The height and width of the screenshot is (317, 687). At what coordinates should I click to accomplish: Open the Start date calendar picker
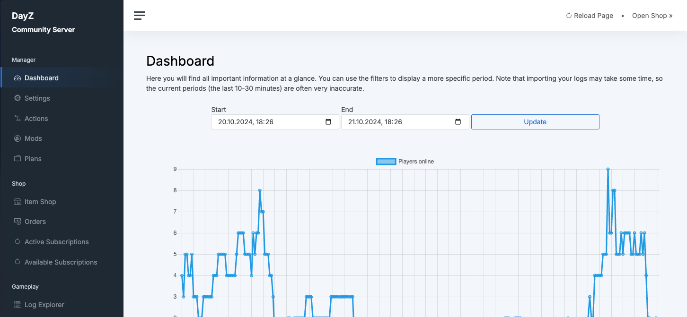click(328, 122)
